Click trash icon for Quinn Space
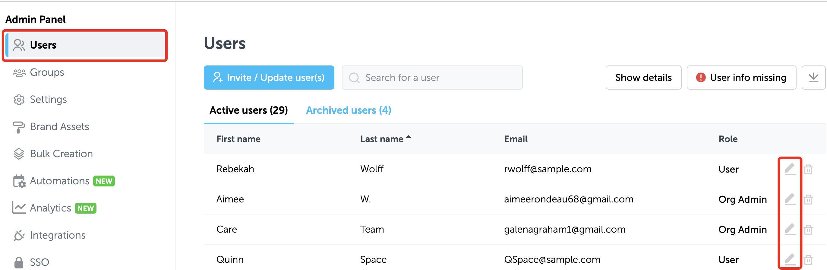827x270 pixels. pyautogui.click(x=808, y=260)
